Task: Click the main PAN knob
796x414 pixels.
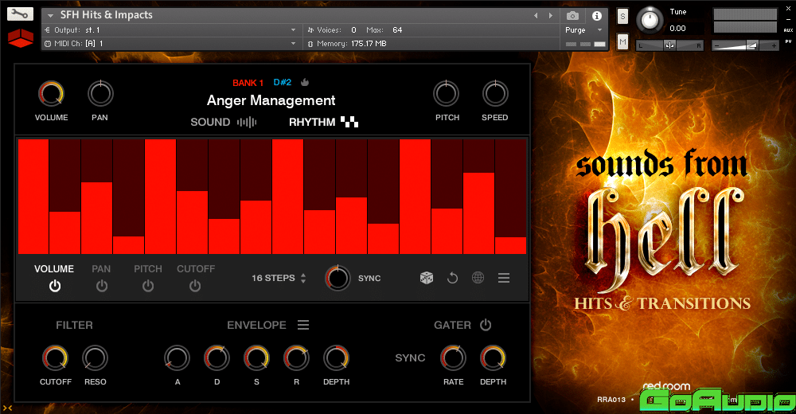Action: pos(100,93)
